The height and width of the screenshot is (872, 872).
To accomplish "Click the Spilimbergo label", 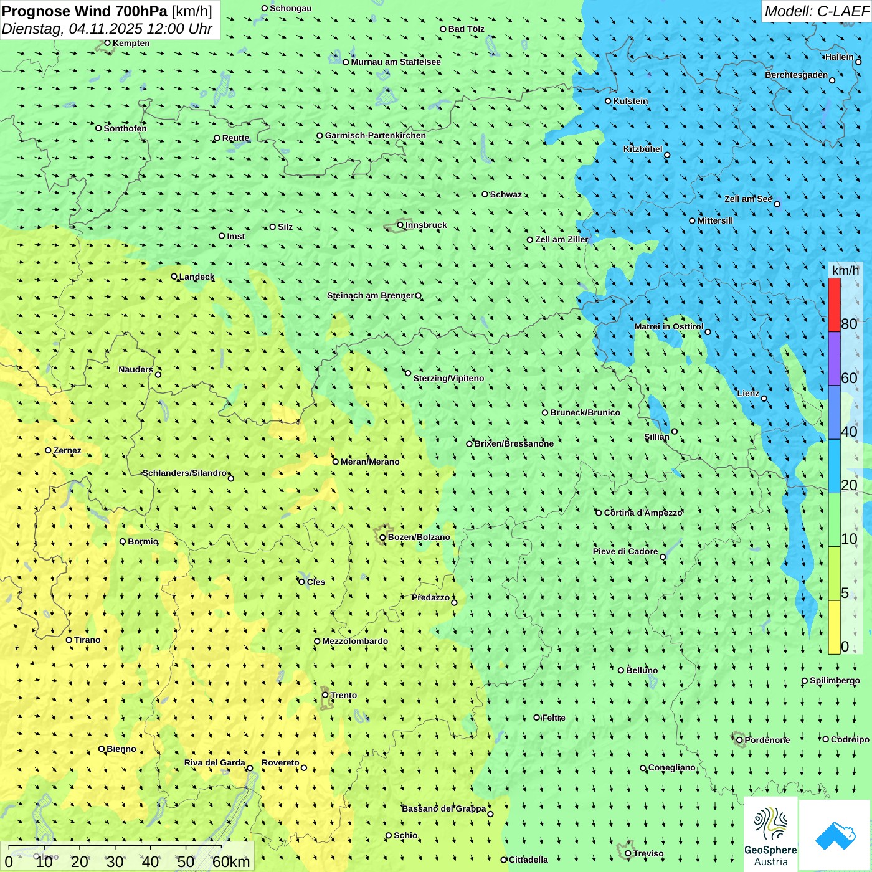I will point(835,680).
